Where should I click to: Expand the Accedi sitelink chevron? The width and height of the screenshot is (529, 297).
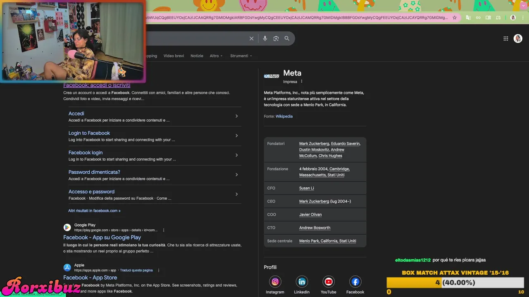point(236,116)
